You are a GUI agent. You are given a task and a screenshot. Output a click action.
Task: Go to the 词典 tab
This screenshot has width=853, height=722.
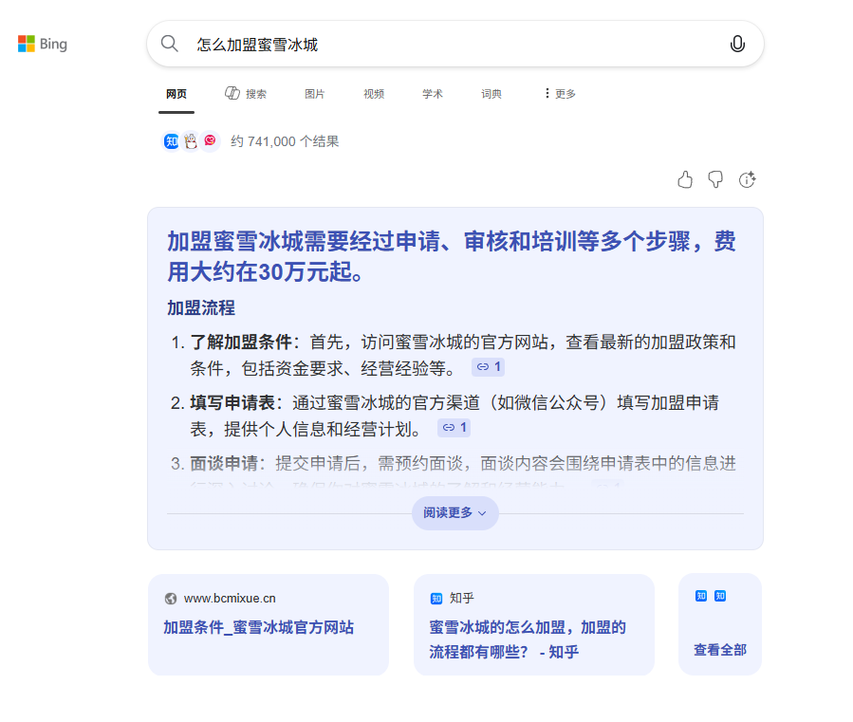[x=491, y=94]
